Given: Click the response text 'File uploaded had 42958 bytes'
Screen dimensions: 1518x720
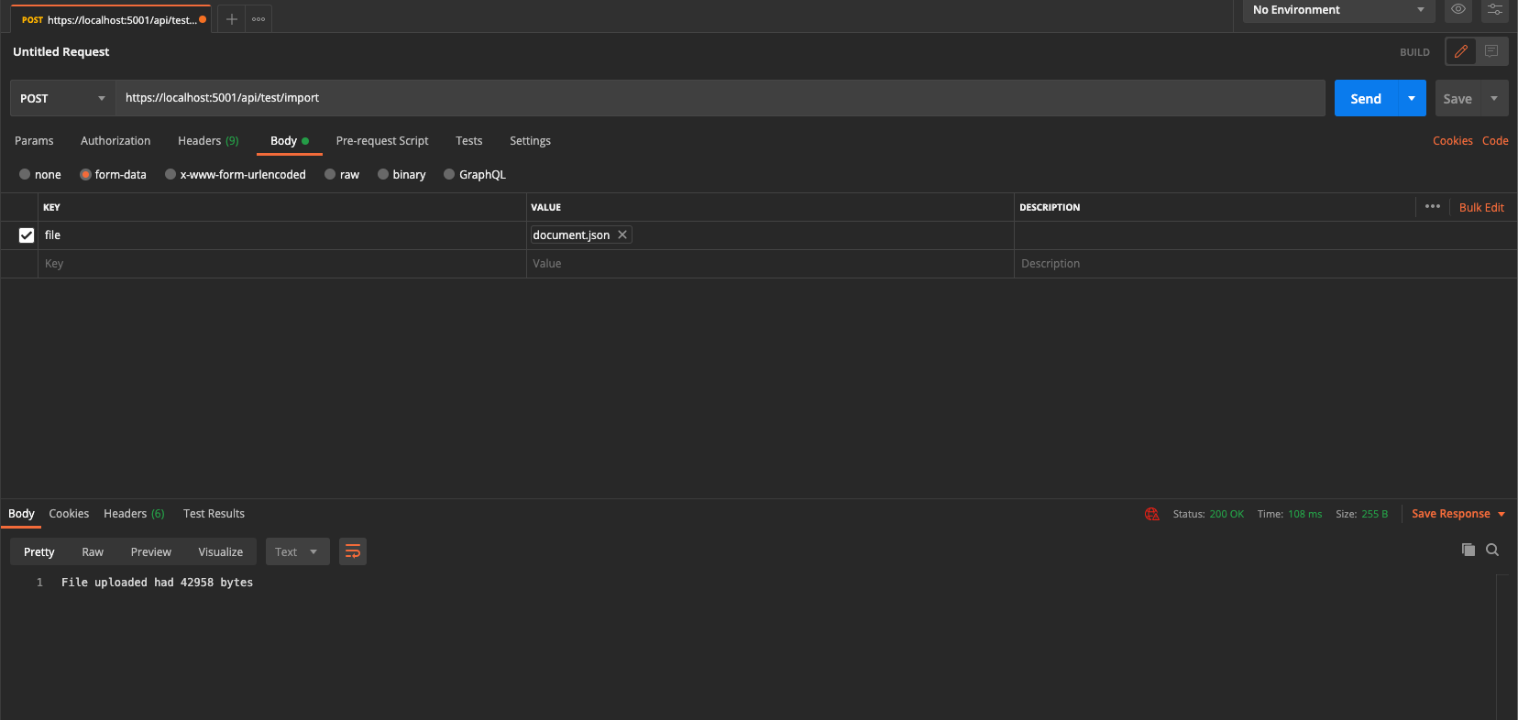Looking at the screenshot, I should [157, 582].
